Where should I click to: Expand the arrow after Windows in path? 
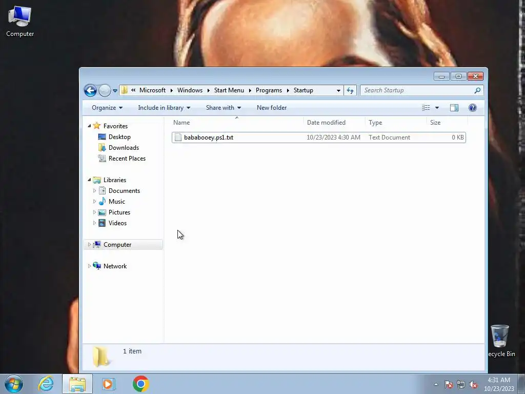208,90
